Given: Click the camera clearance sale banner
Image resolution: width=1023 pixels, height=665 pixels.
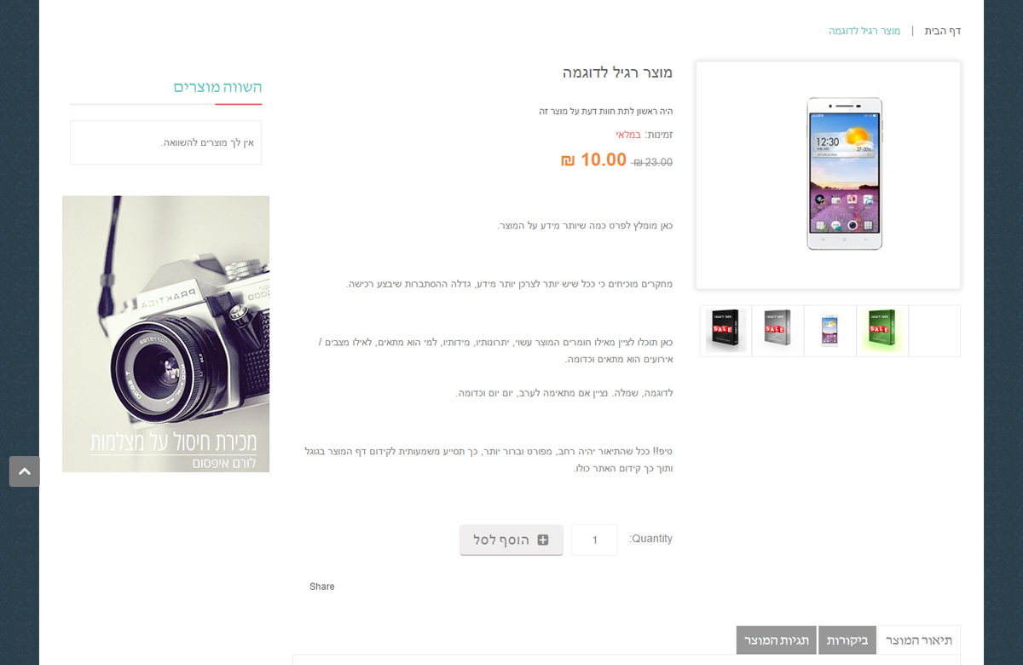Looking at the screenshot, I should pyautogui.click(x=166, y=333).
